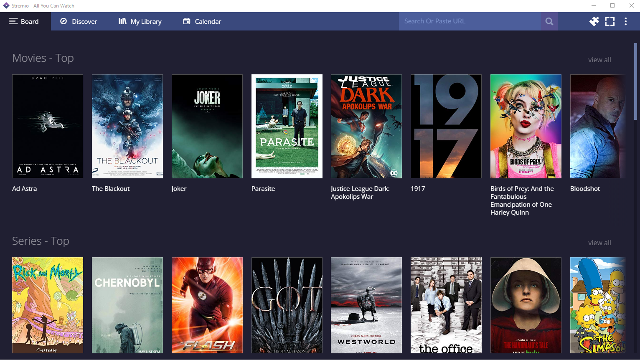Image resolution: width=640 pixels, height=360 pixels.
Task: Select the Westworld series poster
Action: pos(366,305)
